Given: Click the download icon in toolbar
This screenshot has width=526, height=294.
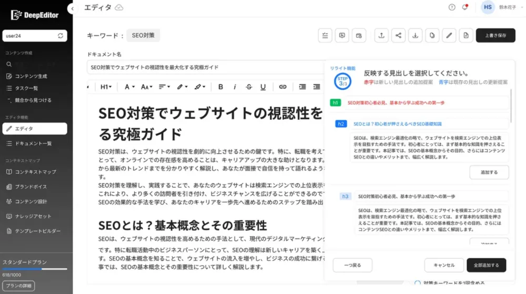Looking at the screenshot, I should (416, 36).
